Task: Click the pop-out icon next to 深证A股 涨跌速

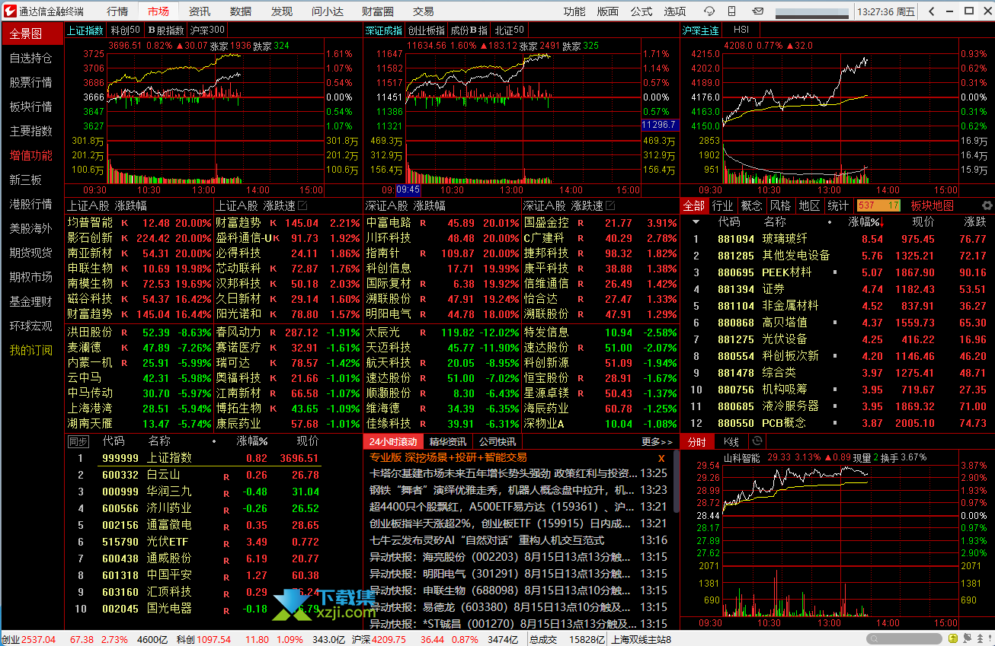Action: tap(610, 205)
